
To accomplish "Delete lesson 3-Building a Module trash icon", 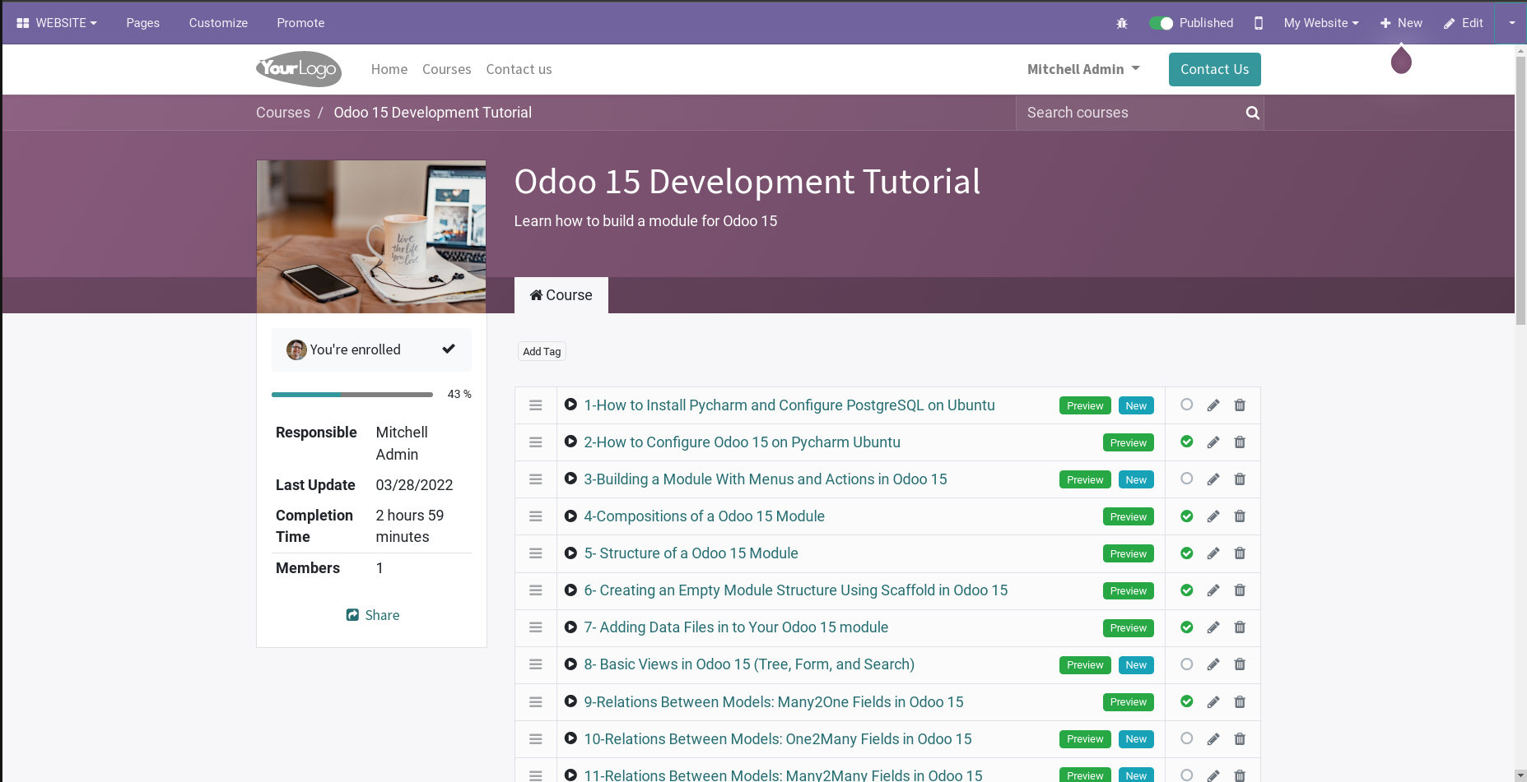I will pos(1240,479).
